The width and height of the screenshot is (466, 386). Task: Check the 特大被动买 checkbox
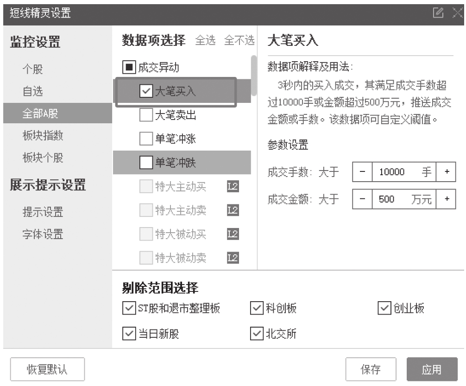(x=146, y=234)
